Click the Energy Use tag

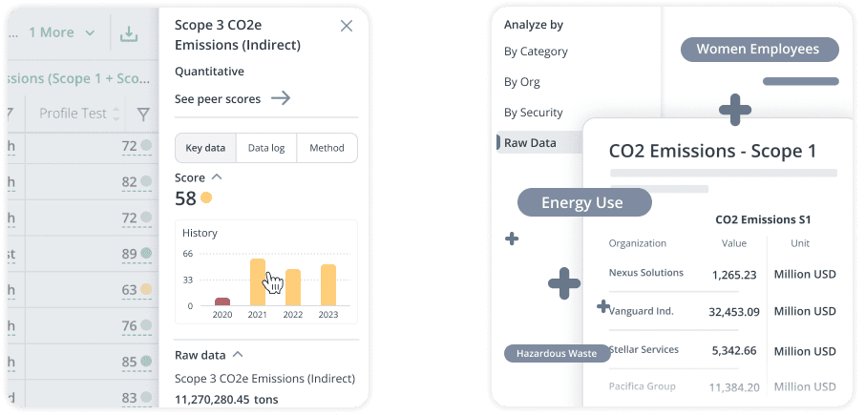pos(582,202)
